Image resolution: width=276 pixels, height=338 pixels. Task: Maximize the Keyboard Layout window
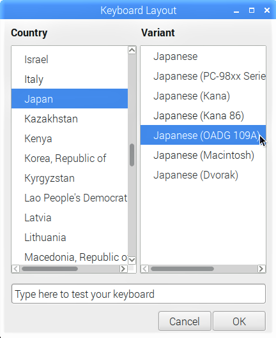click(252, 10)
